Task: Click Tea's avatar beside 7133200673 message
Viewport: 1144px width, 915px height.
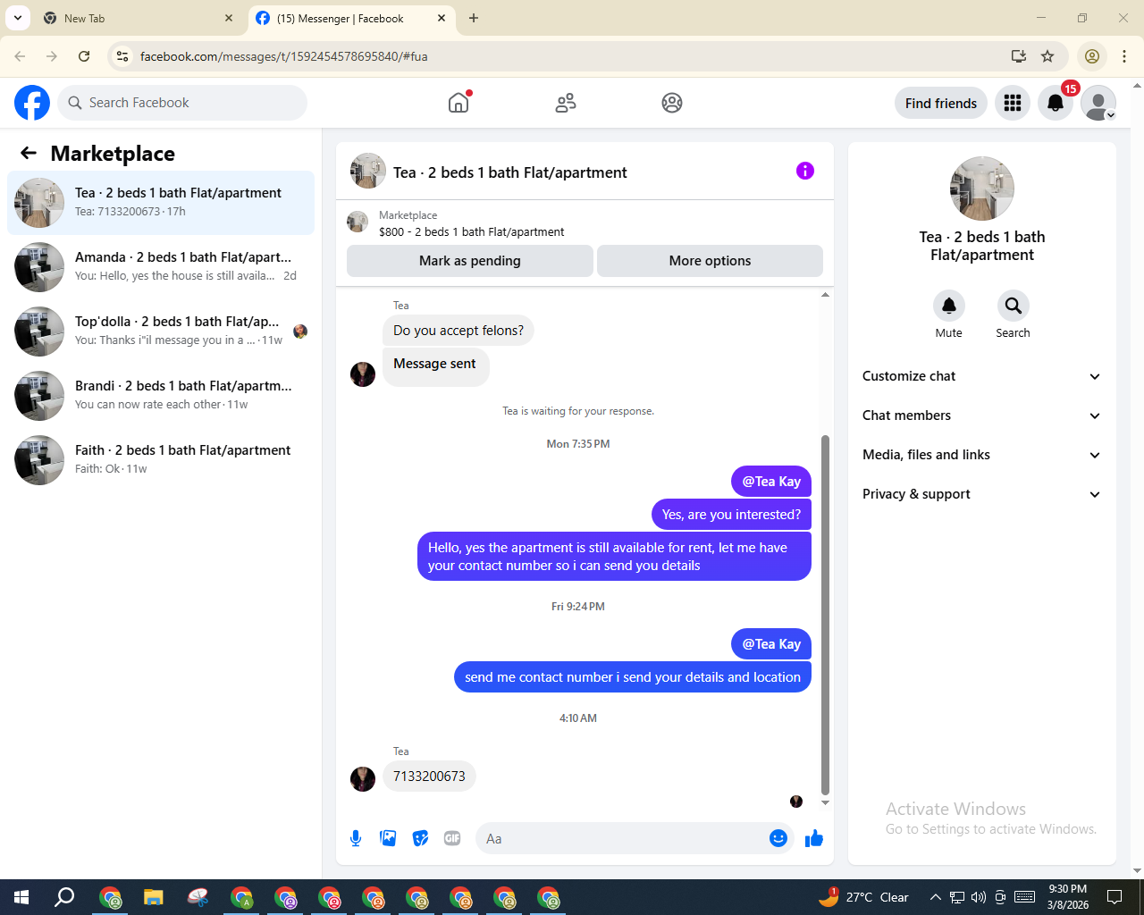Action: (x=363, y=779)
